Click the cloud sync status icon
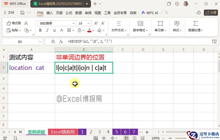The image size is (220, 140). click(x=199, y=13)
